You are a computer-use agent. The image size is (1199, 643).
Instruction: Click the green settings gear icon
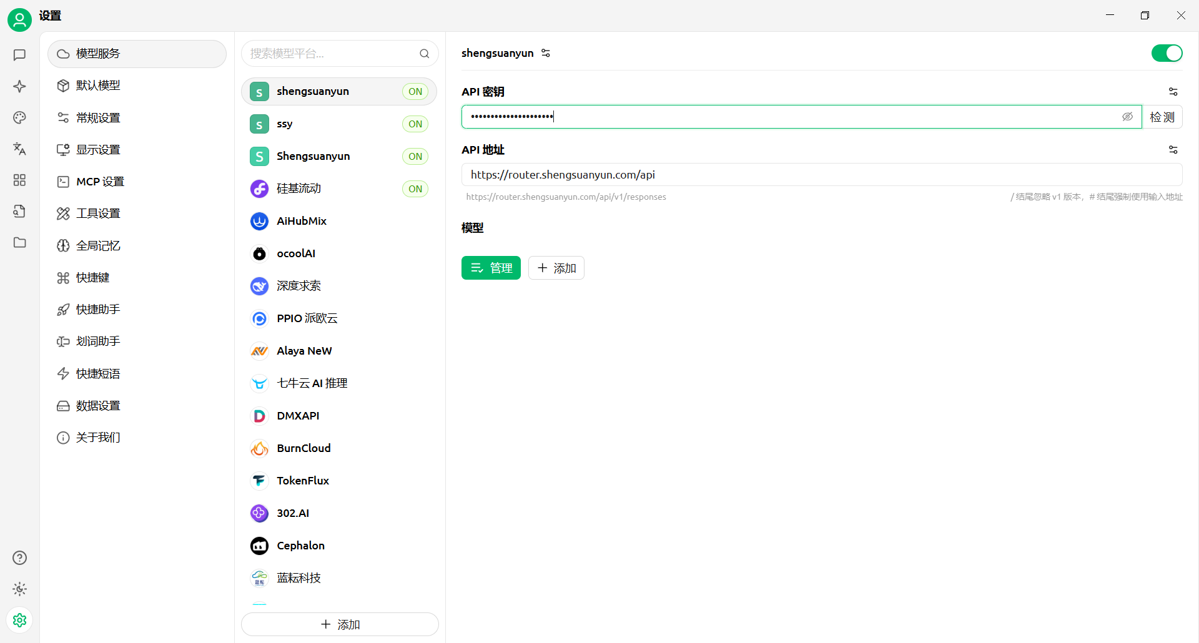pos(19,620)
